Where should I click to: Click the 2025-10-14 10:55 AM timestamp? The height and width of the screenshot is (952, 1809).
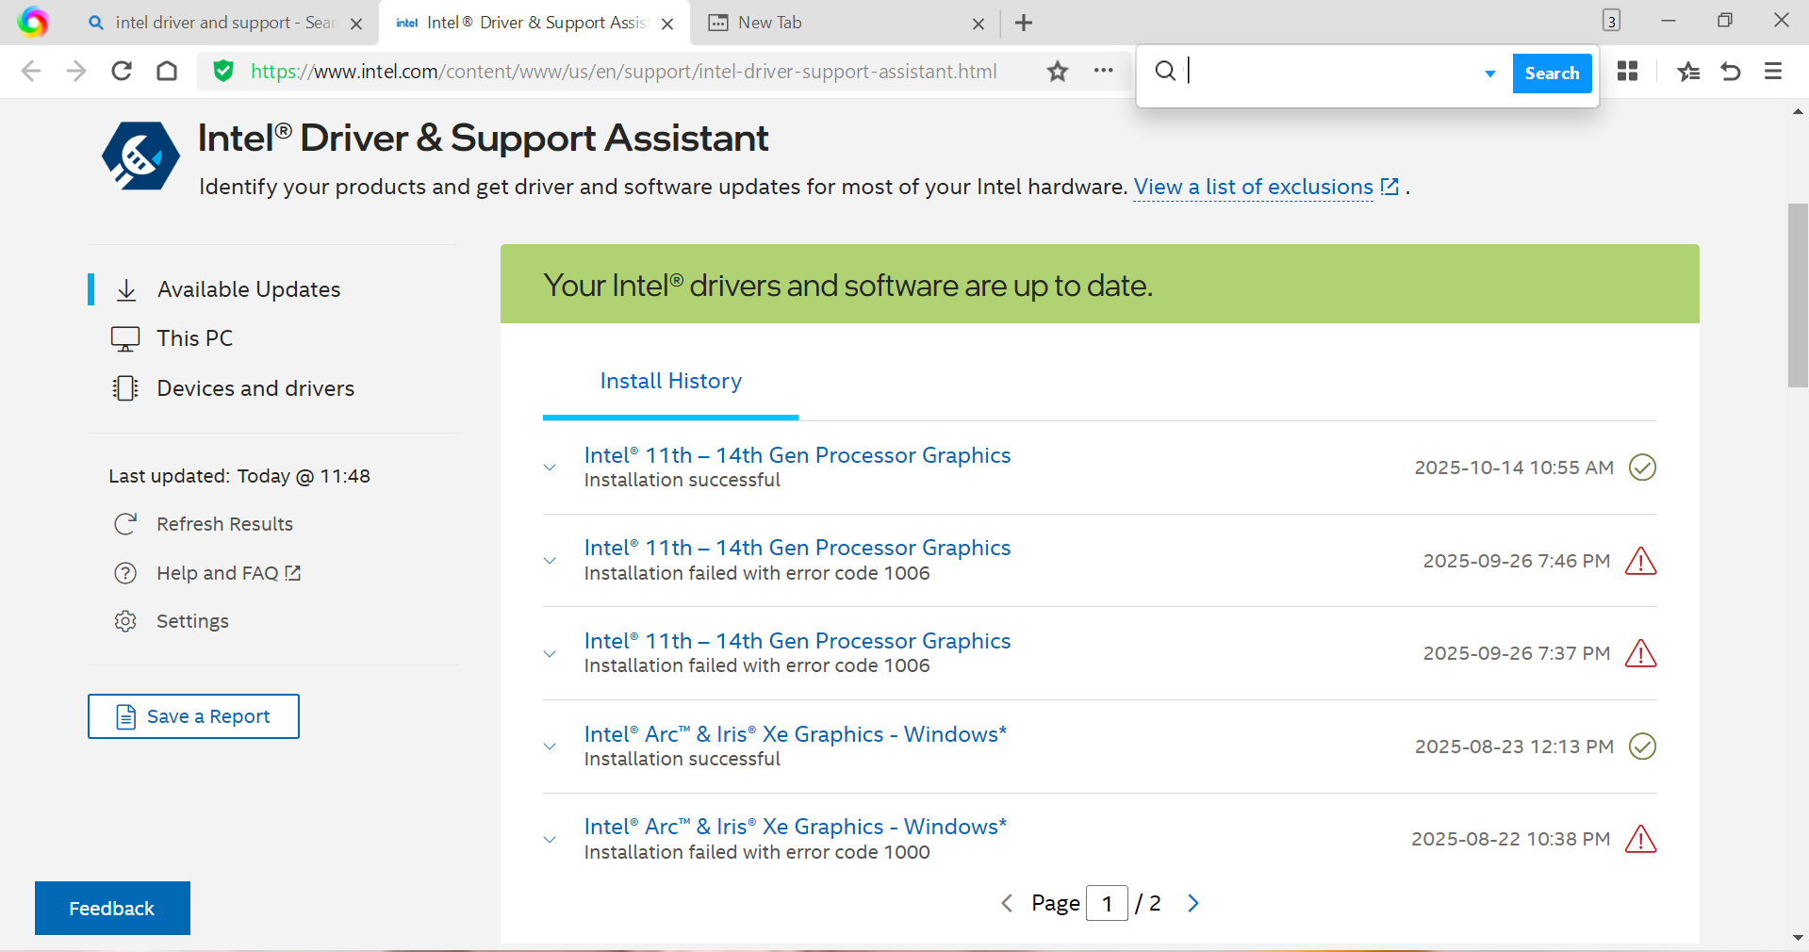coord(1514,468)
